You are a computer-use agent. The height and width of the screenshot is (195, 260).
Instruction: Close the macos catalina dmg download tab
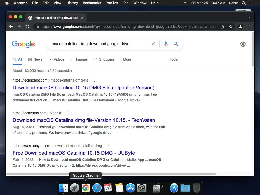coord(82,18)
